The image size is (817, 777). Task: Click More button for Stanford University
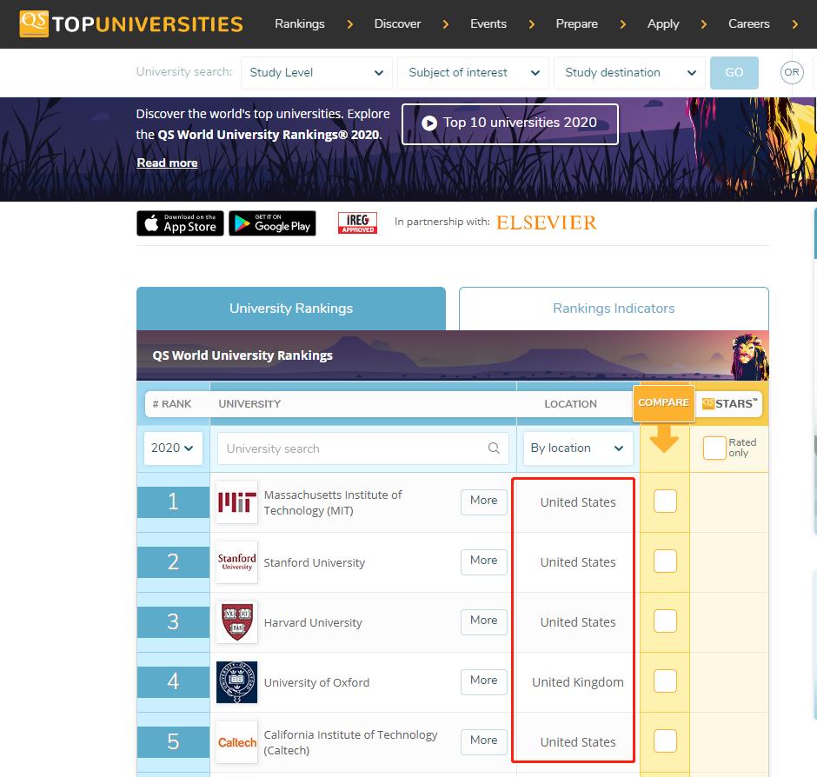[484, 562]
